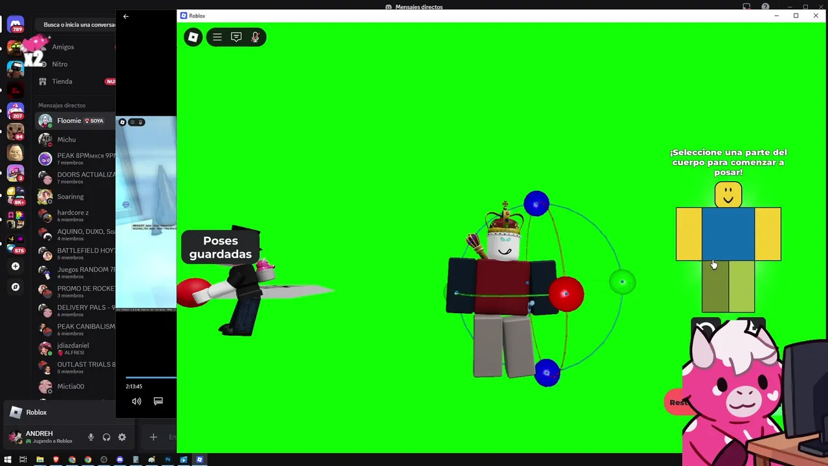The image size is (828, 466).
Task: Go back with the stream arrow
Action: (x=125, y=16)
